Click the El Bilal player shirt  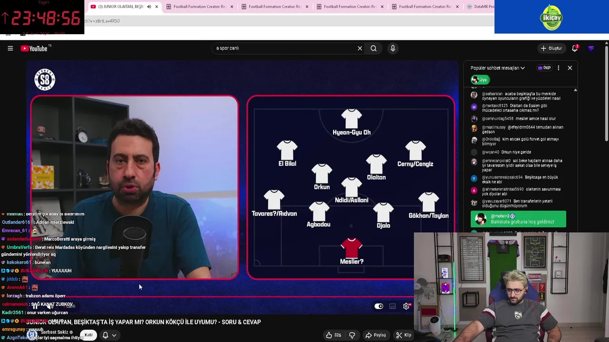click(x=287, y=150)
